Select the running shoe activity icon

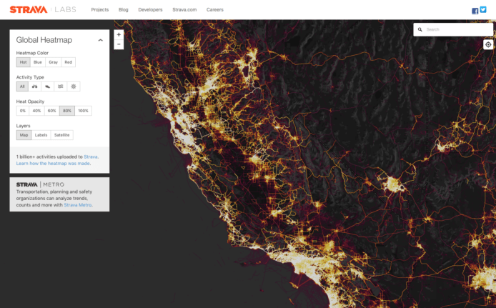pyautogui.click(x=48, y=86)
